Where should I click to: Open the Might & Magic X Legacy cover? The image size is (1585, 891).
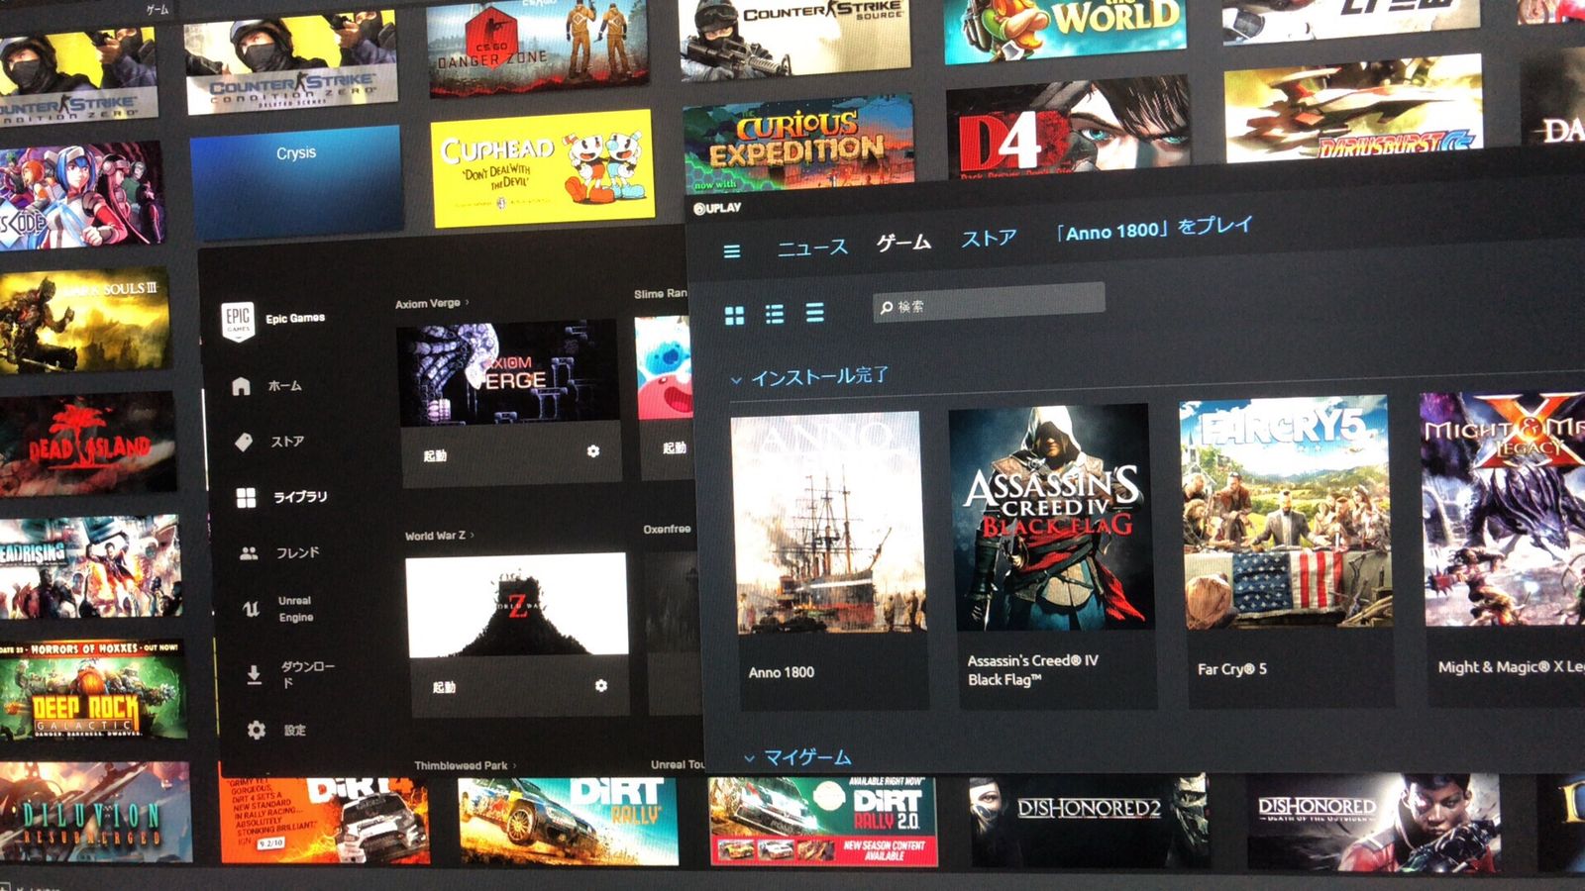1503,509
